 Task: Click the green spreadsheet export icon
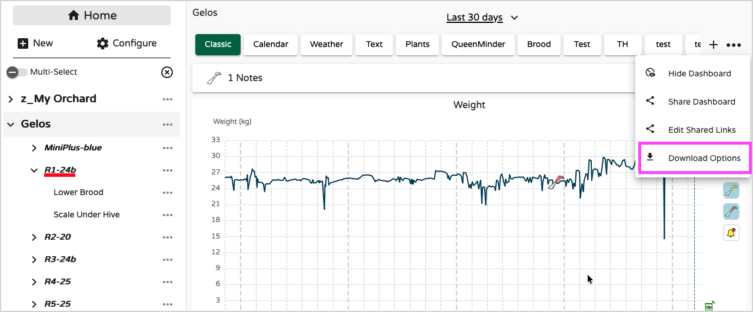click(x=709, y=306)
